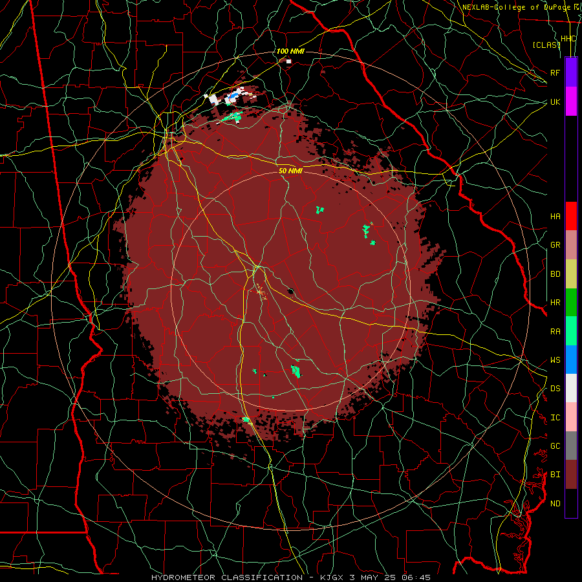The image size is (582, 582).
Task: Click the GC label in the legend
Action: click(555, 446)
